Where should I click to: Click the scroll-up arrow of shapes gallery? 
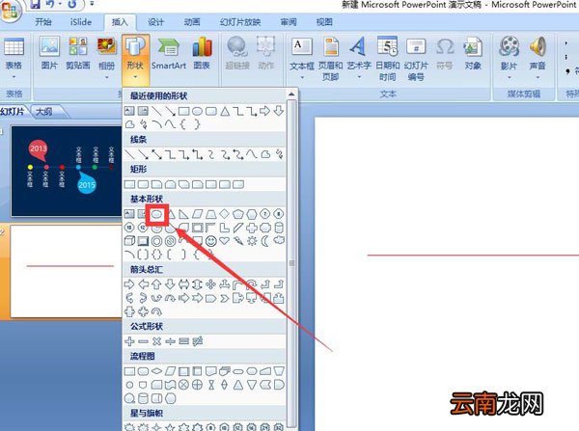(x=291, y=94)
